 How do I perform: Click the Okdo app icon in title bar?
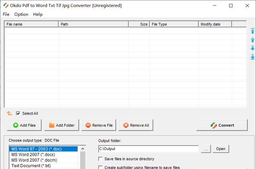click(6, 6)
